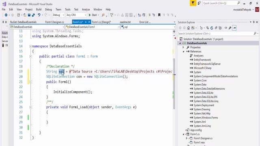This screenshot has width=260, height=146.
Task: Select Form1.resx file in Solution Explorer
Action: pyautogui.click(x=199, y=142)
